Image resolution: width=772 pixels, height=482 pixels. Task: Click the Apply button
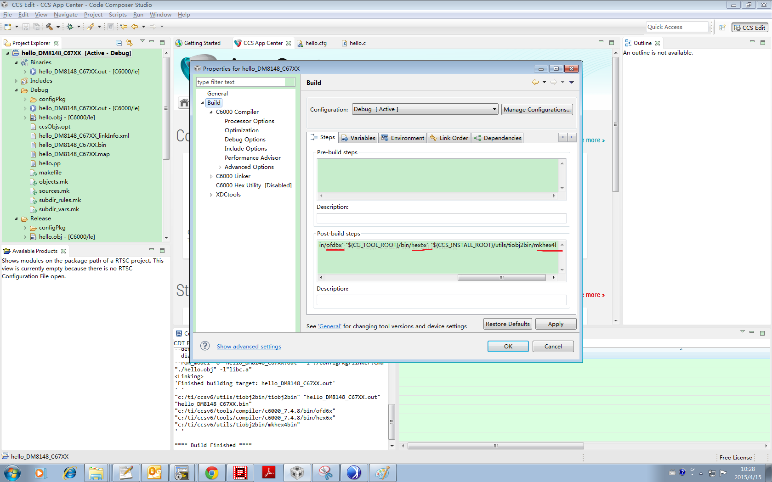coord(556,324)
